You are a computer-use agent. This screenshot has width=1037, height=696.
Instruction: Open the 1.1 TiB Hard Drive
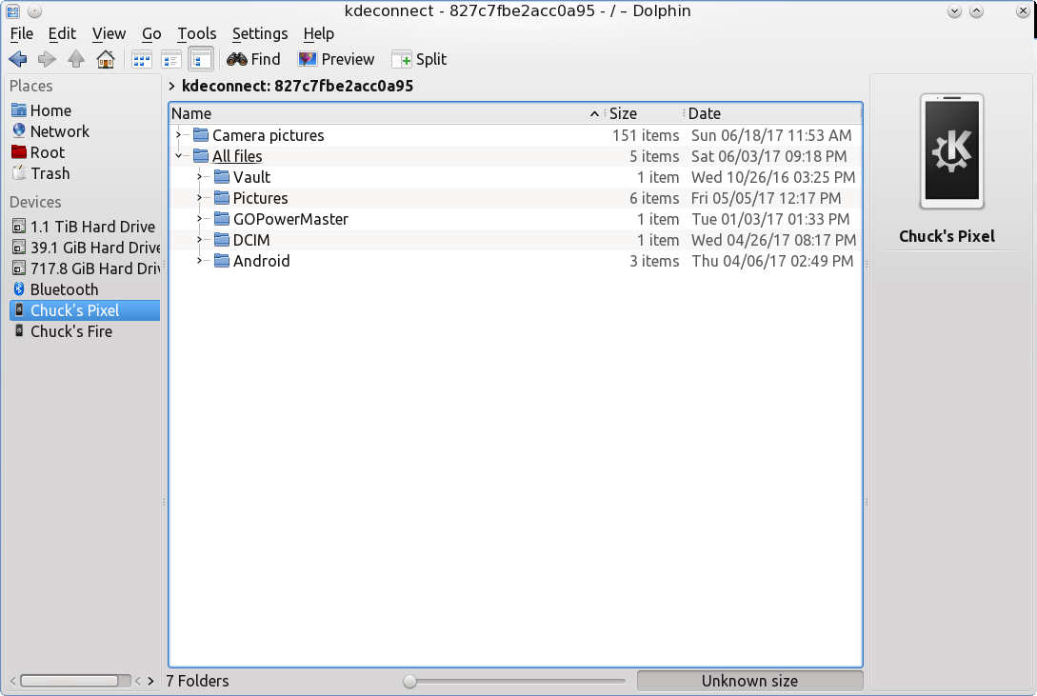[x=85, y=227]
